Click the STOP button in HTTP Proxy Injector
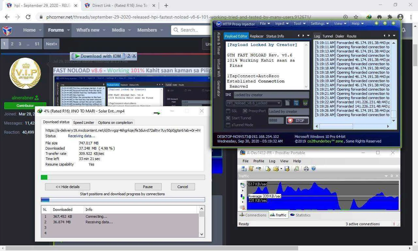Image resolution: width=418 pixels, height=251 pixels. coord(297,121)
